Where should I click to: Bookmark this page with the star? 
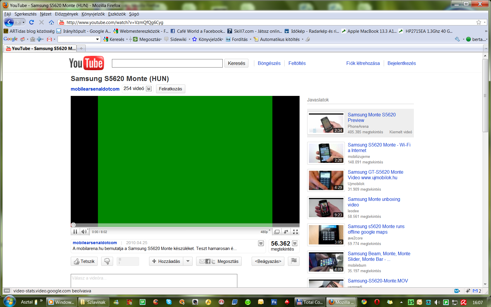pos(478,22)
